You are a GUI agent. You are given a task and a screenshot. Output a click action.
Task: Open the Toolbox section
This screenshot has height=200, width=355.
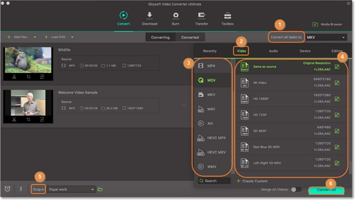[228, 18]
